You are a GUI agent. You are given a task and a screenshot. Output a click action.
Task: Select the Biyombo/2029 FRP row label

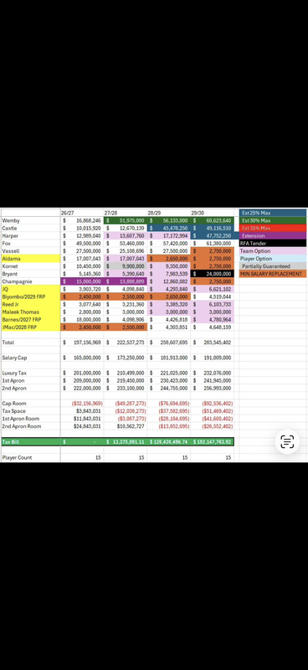tap(30, 296)
